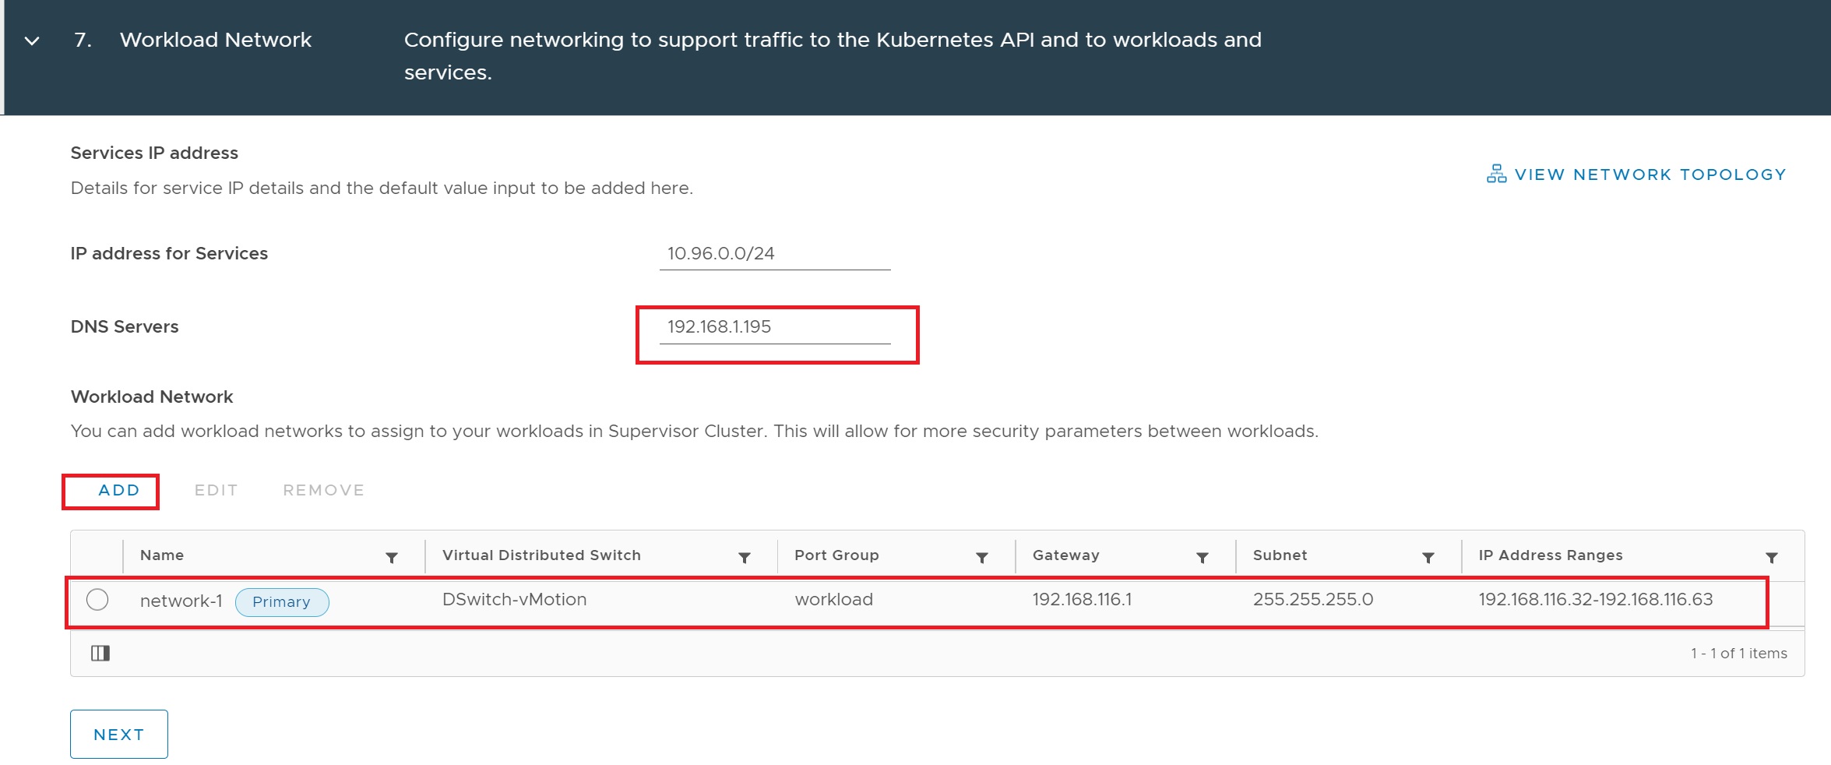Click the DSwitch-vMotion table cell

pyautogui.click(x=514, y=600)
